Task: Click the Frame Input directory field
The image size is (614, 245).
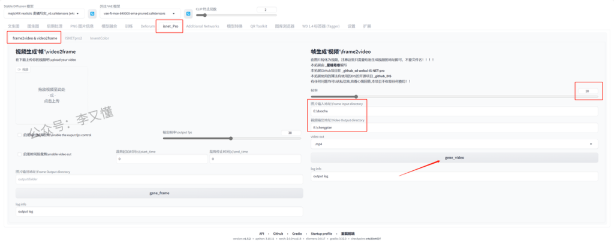Action: 454,111
